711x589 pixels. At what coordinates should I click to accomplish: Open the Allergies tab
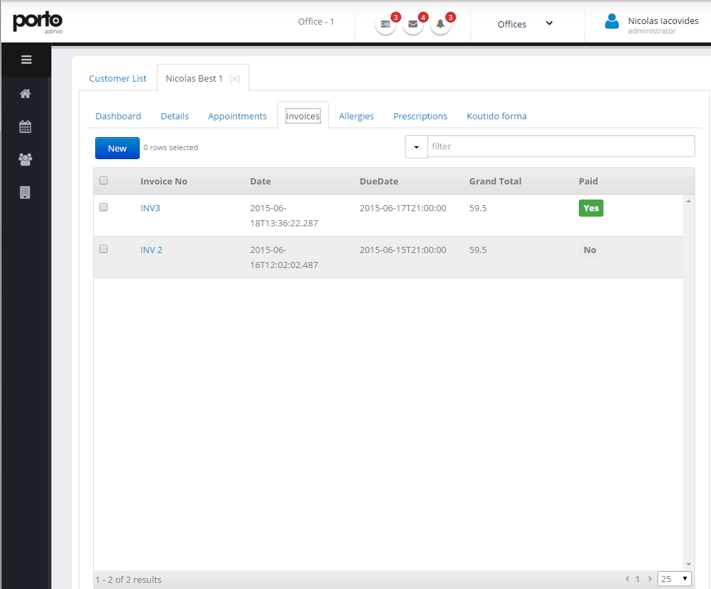356,116
